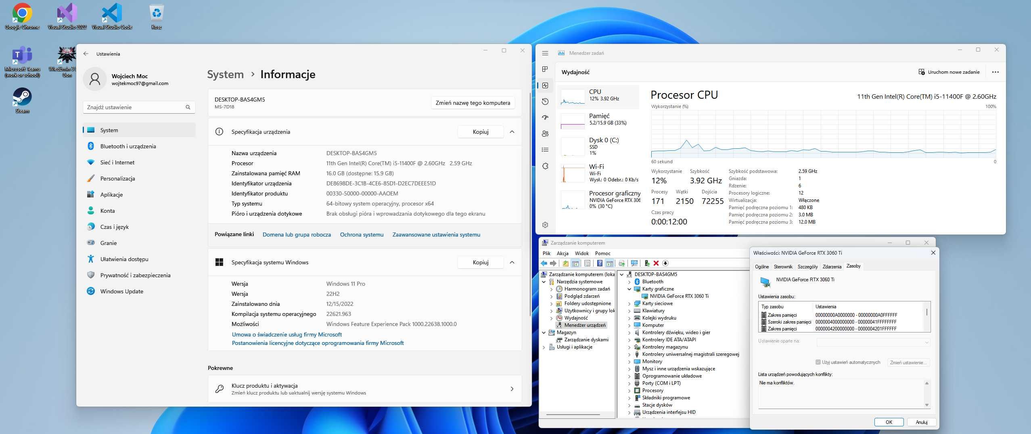Open app history icon in Task Manager sidebar
The width and height of the screenshot is (1031, 434).
tap(545, 102)
